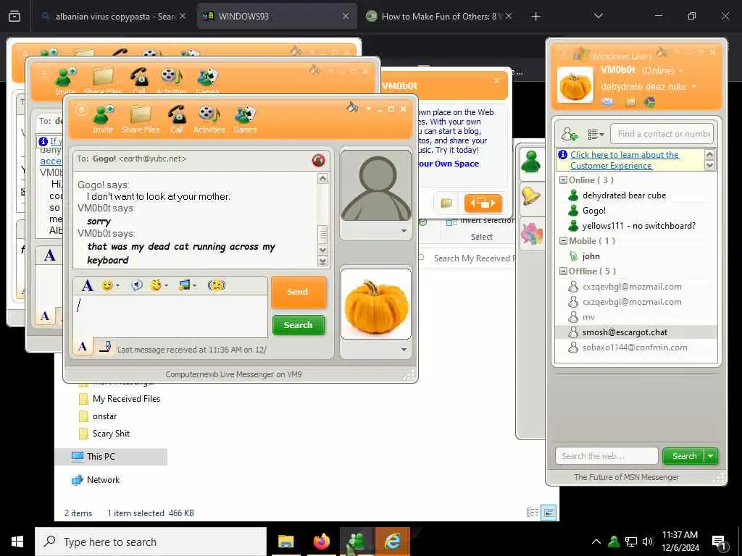Open Games in Gogo! chat toolbar
This screenshot has width=742, height=556.
(x=245, y=119)
